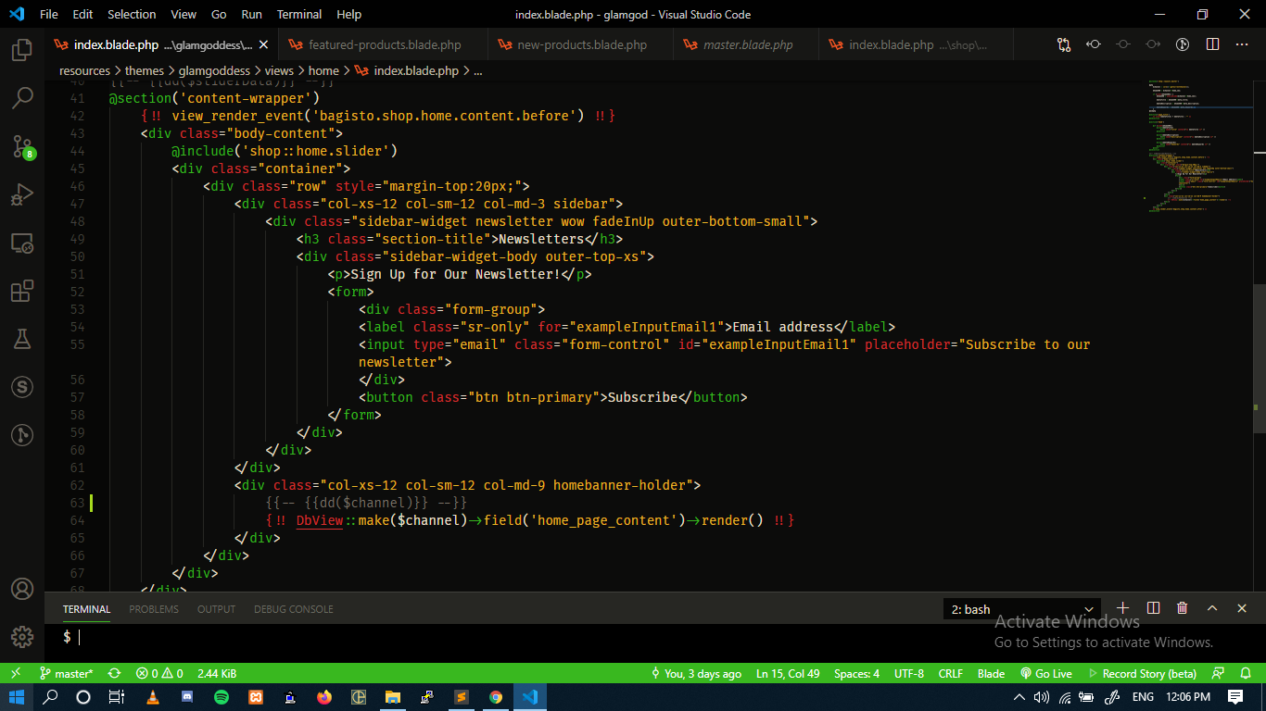Click 'Blade' language mode selector
The image size is (1266, 711).
(x=991, y=673)
